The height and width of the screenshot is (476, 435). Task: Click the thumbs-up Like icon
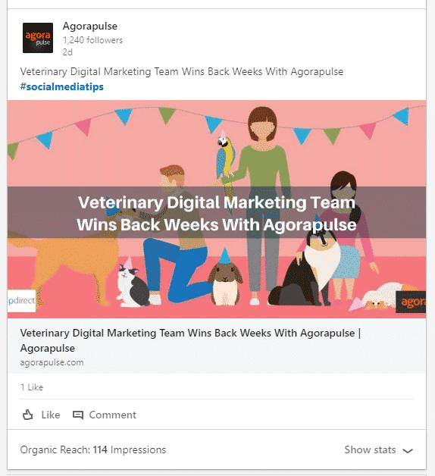pos(27,415)
